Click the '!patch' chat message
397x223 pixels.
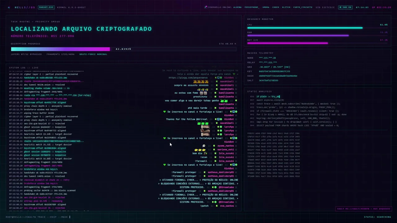pos(204,206)
